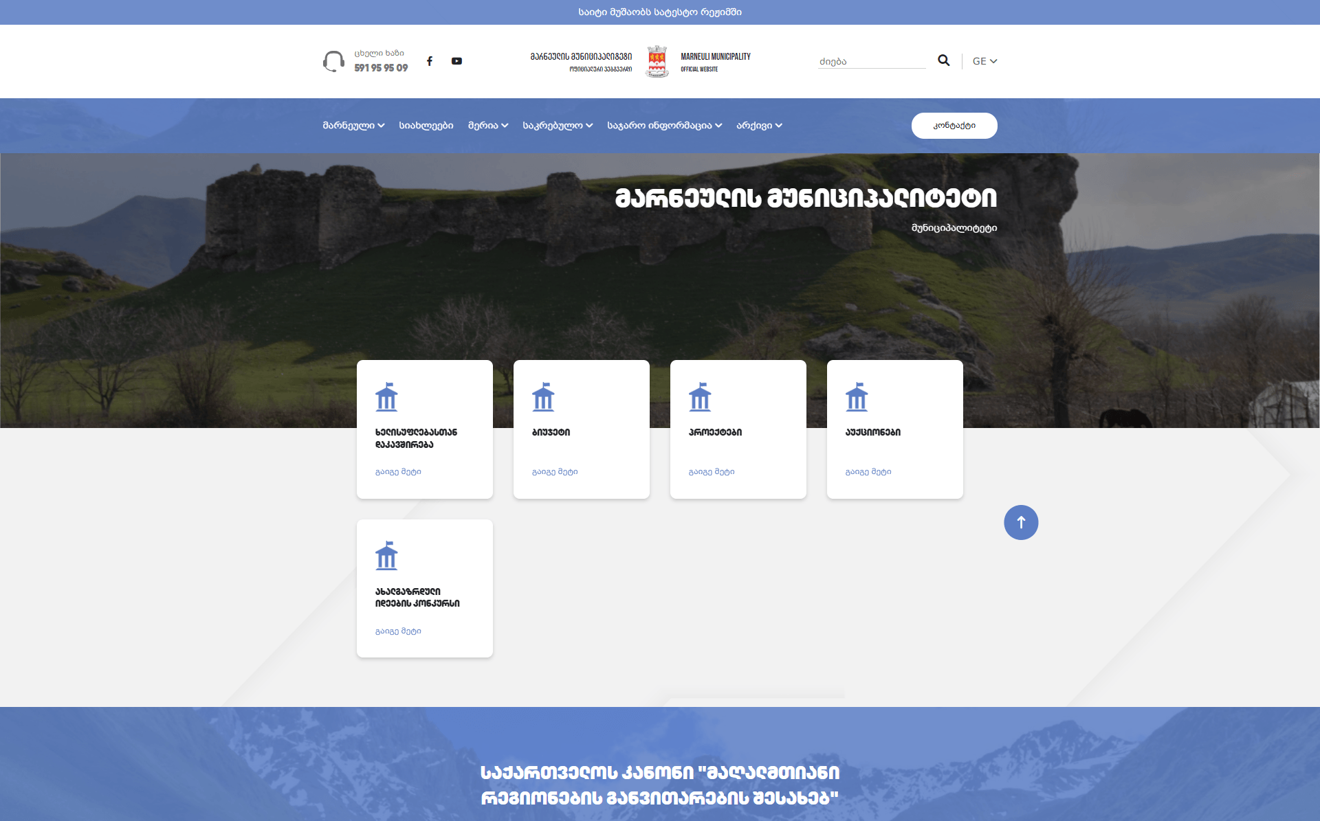Expand the მარნეული menu dropdown
Screen dimensions: 1320x821
[x=353, y=126]
